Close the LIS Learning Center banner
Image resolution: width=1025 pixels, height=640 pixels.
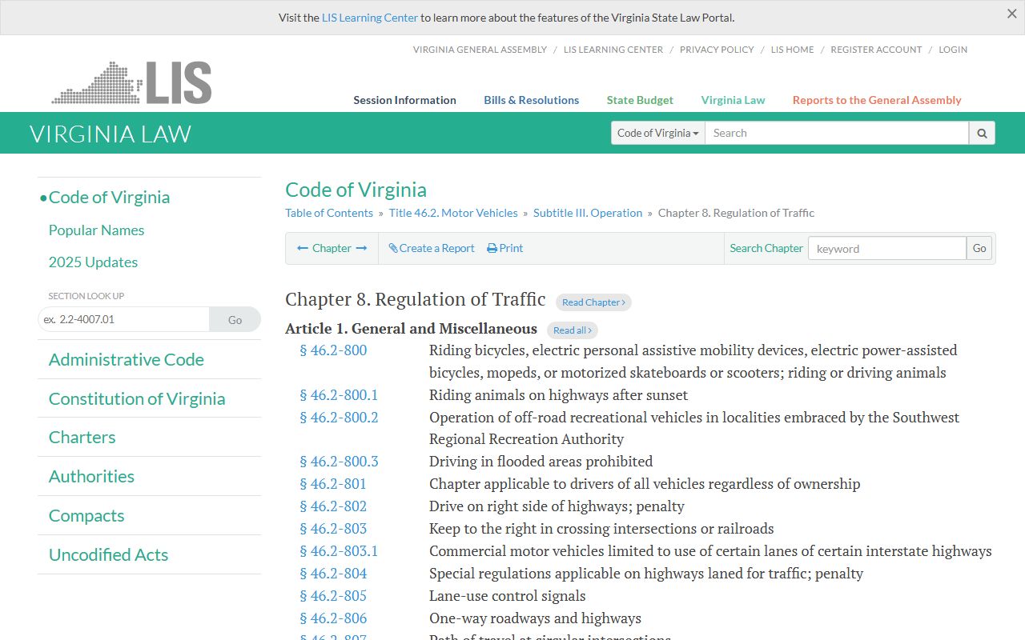[x=1011, y=14]
